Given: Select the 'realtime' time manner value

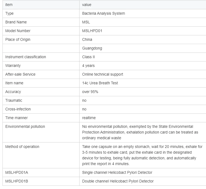Looking at the screenshot, I should tap(89, 118).
